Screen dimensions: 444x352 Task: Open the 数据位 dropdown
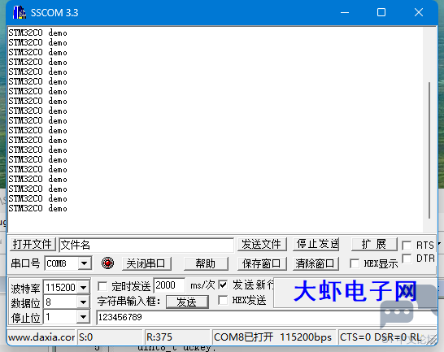pyautogui.click(x=84, y=302)
